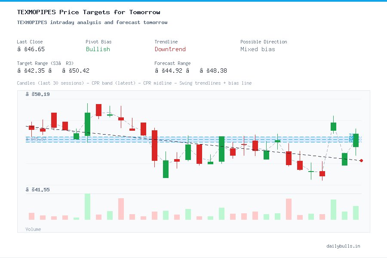Click the dailybulls.in watermark link
Screen dimensions: 387x258
point(343,246)
